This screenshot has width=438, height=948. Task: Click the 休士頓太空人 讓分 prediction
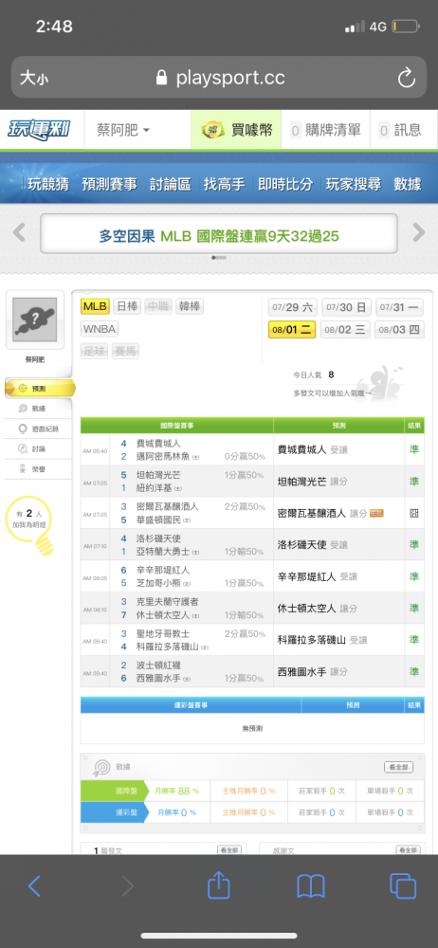pos(317,609)
